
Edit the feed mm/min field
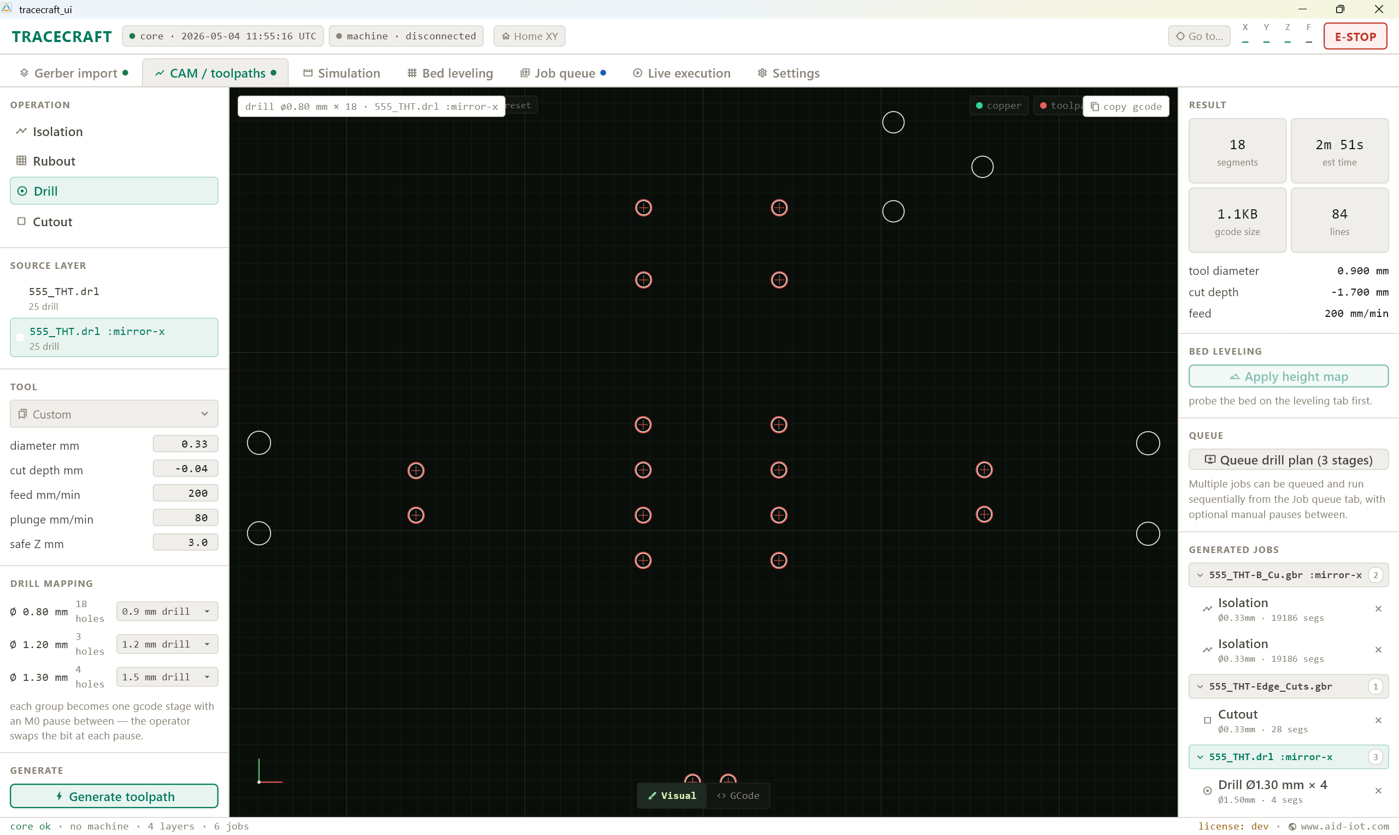[x=185, y=493]
